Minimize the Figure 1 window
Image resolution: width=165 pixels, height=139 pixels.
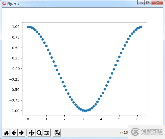point(141,3)
